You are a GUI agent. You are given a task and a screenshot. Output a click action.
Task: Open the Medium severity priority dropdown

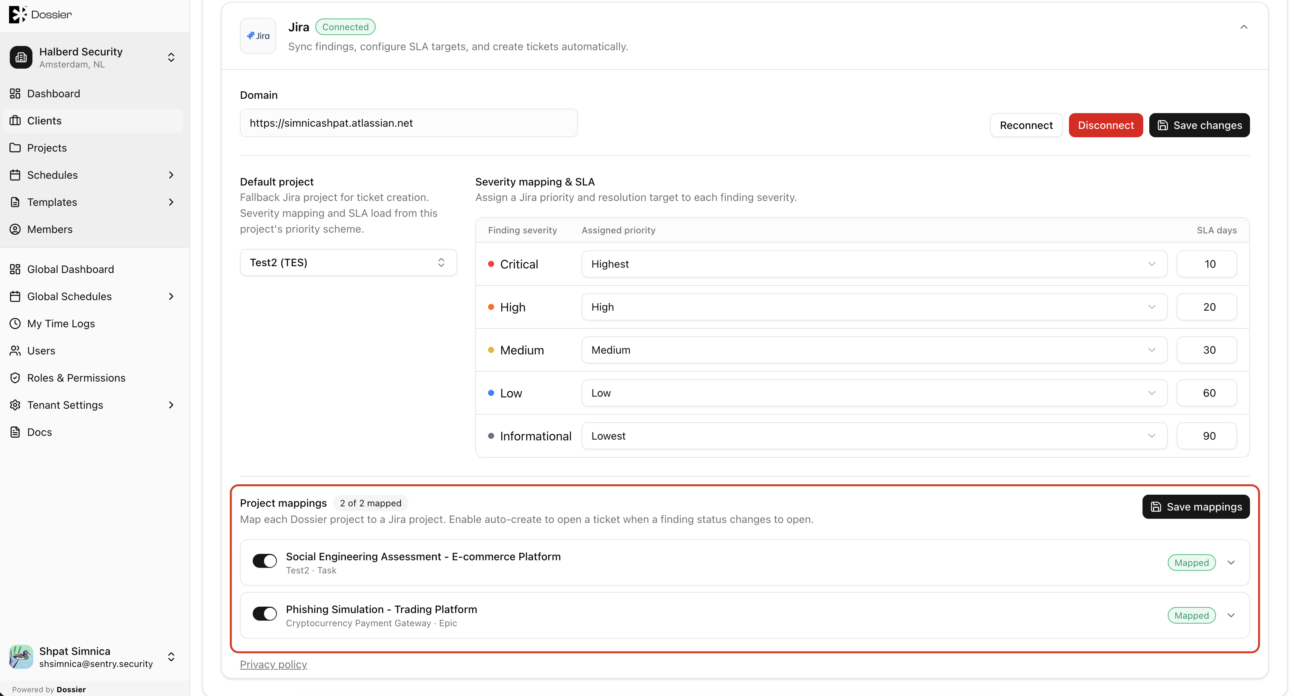[x=874, y=350]
